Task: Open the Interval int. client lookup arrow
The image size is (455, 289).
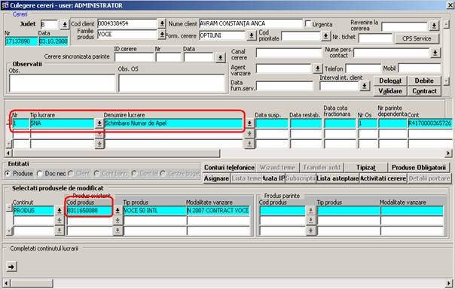Action: click(364, 86)
